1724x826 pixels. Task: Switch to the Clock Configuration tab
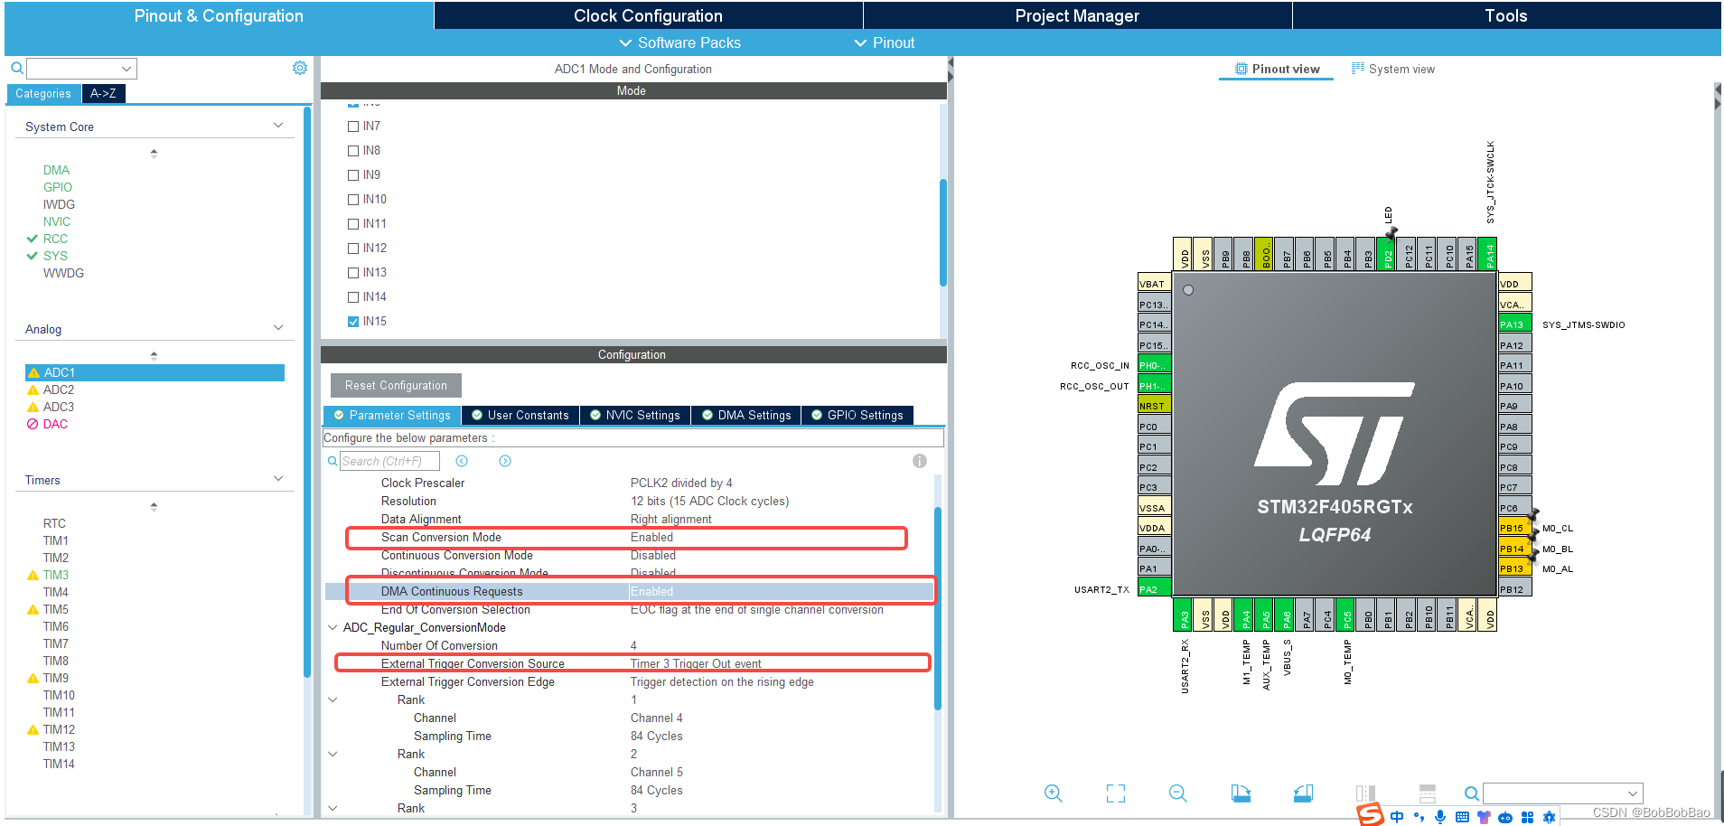647,14
